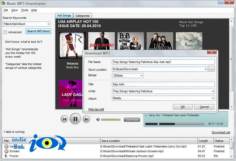The image size is (236, 161).
Task: Open the Tools menu
Action: [x=24, y=10]
